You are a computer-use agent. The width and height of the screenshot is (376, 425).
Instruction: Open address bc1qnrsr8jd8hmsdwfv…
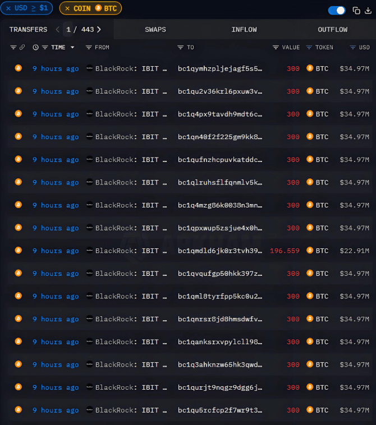click(220, 319)
